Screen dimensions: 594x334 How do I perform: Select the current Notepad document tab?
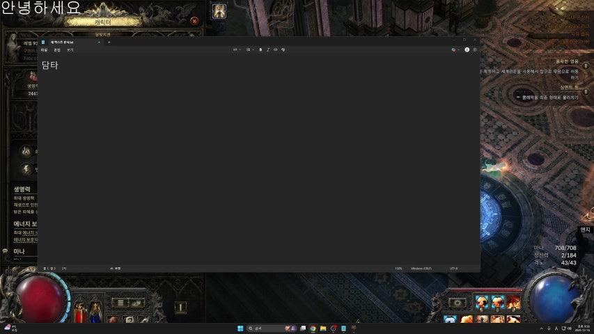pos(72,42)
